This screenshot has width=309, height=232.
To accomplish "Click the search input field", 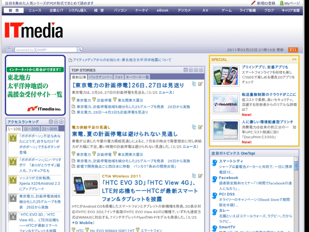I will [x=46, y=50].
